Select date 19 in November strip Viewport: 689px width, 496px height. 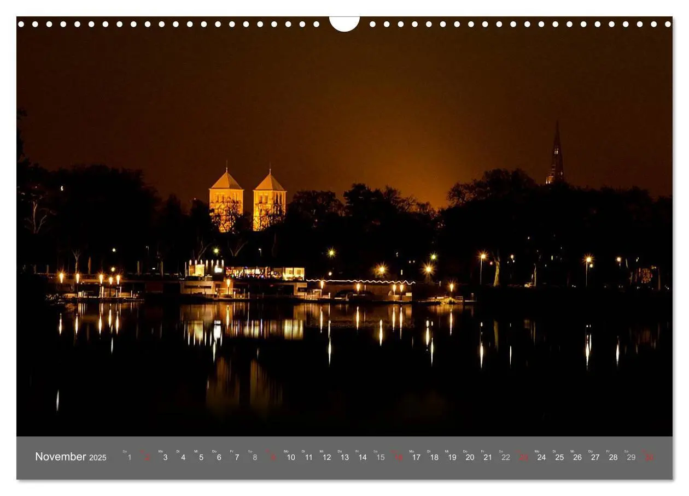pyautogui.click(x=452, y=457)
